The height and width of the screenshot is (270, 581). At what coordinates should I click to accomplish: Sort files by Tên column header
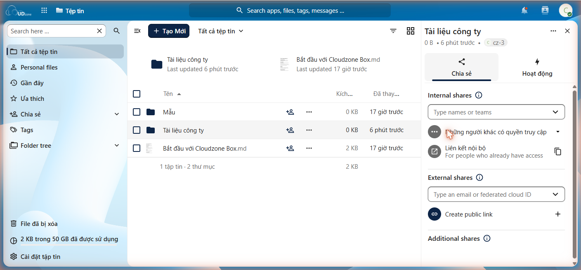[172, 94]
